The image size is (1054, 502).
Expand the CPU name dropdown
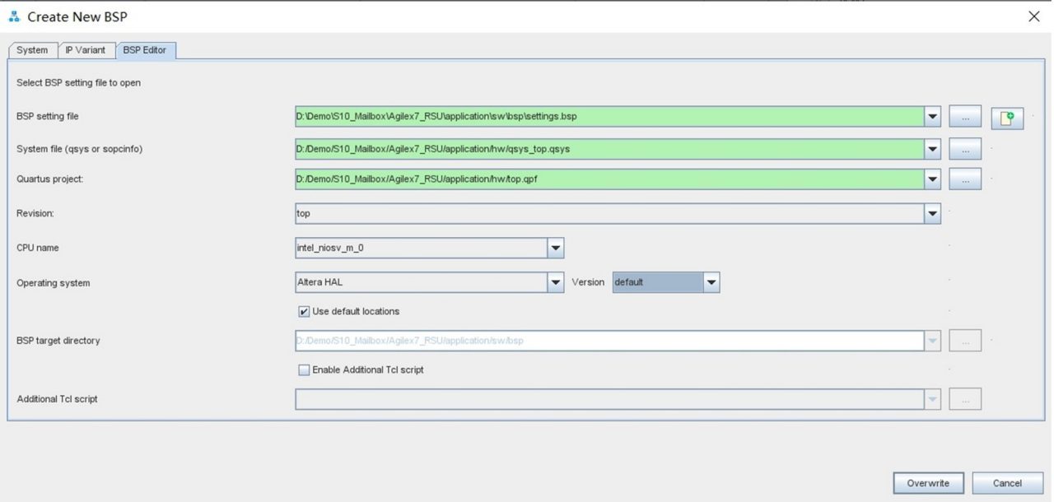click(555, 248)
